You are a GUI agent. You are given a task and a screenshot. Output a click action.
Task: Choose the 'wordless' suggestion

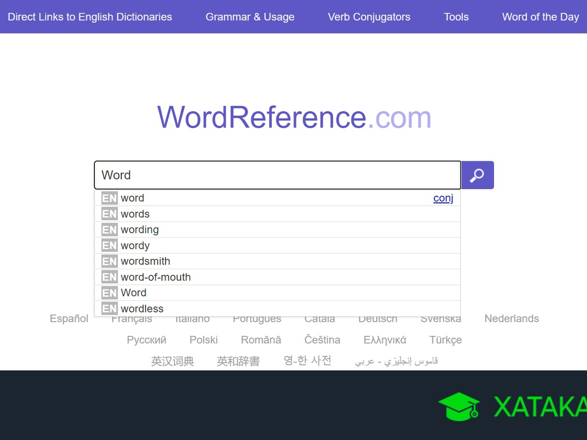(x=142, y=308)
